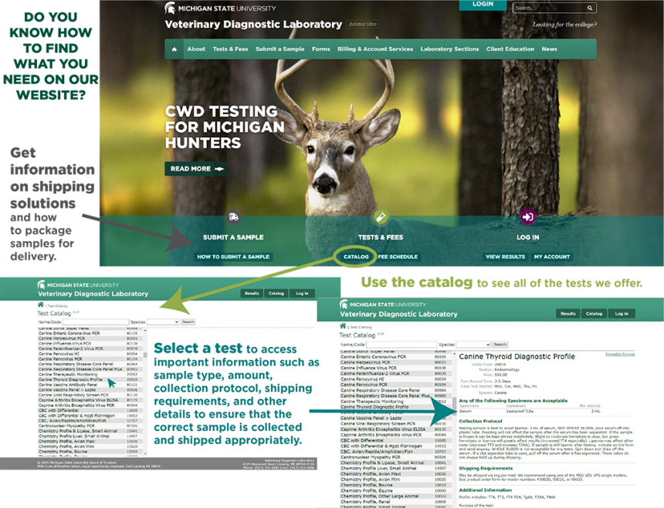Click the Spartan helmet logo on the test details catalog page
This screenshot has height=508, width=664.
(x=344, y=304)
